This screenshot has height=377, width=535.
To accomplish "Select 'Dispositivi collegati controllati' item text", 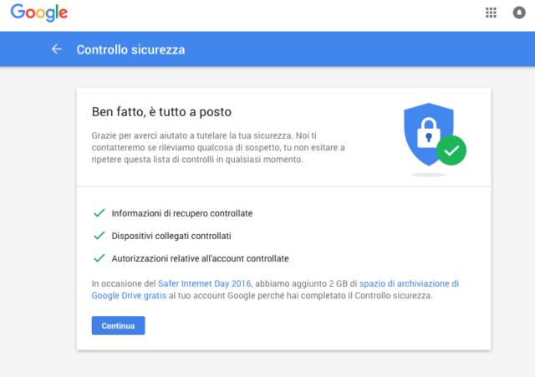I will 171,236.
